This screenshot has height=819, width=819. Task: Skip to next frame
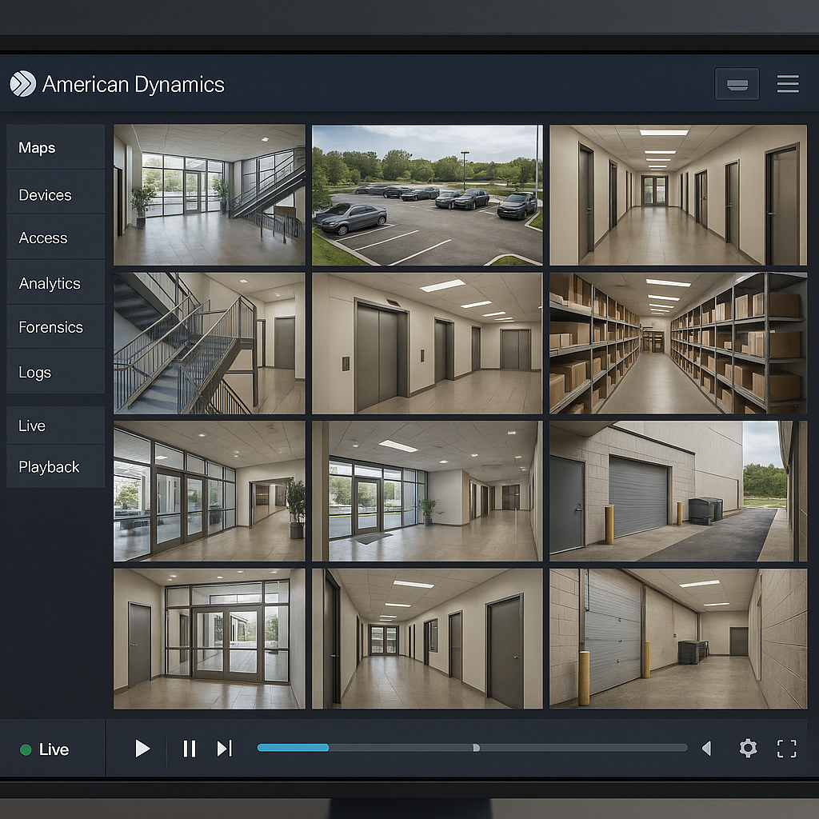tap(224, 749)
